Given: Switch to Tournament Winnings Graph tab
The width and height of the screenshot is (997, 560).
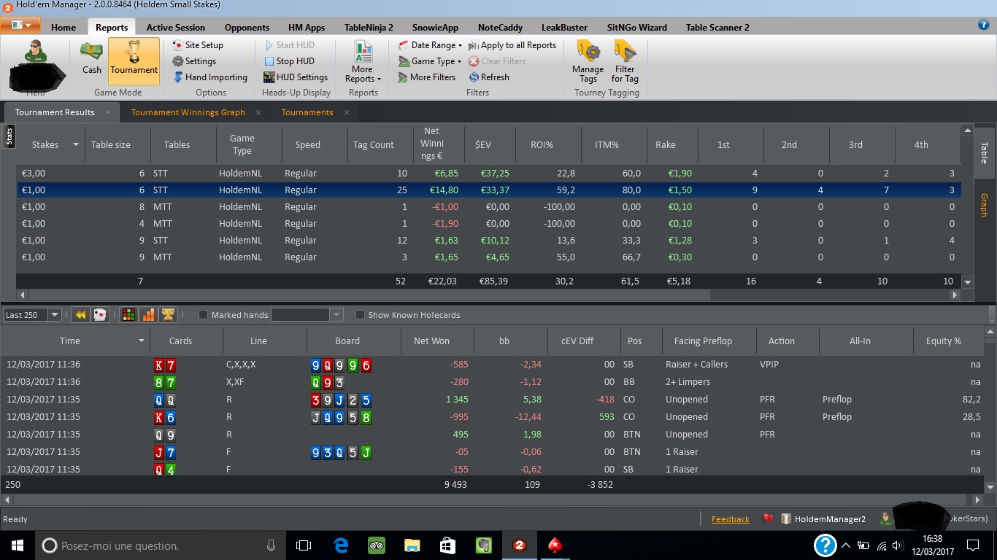Looking at the screenshot, I should click(188, 112).
